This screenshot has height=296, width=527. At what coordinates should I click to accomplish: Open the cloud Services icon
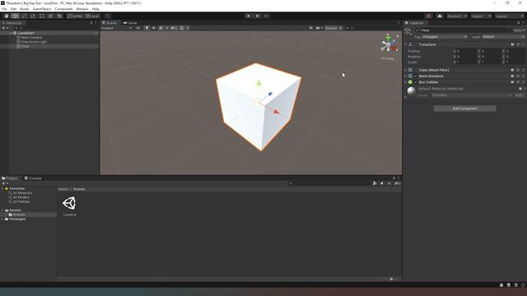click(439, 16)
